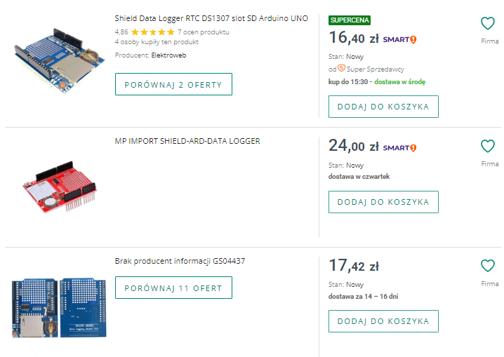
Task: Favorite the GS04437 product heart icon
Action: click(x=488, y=266)
